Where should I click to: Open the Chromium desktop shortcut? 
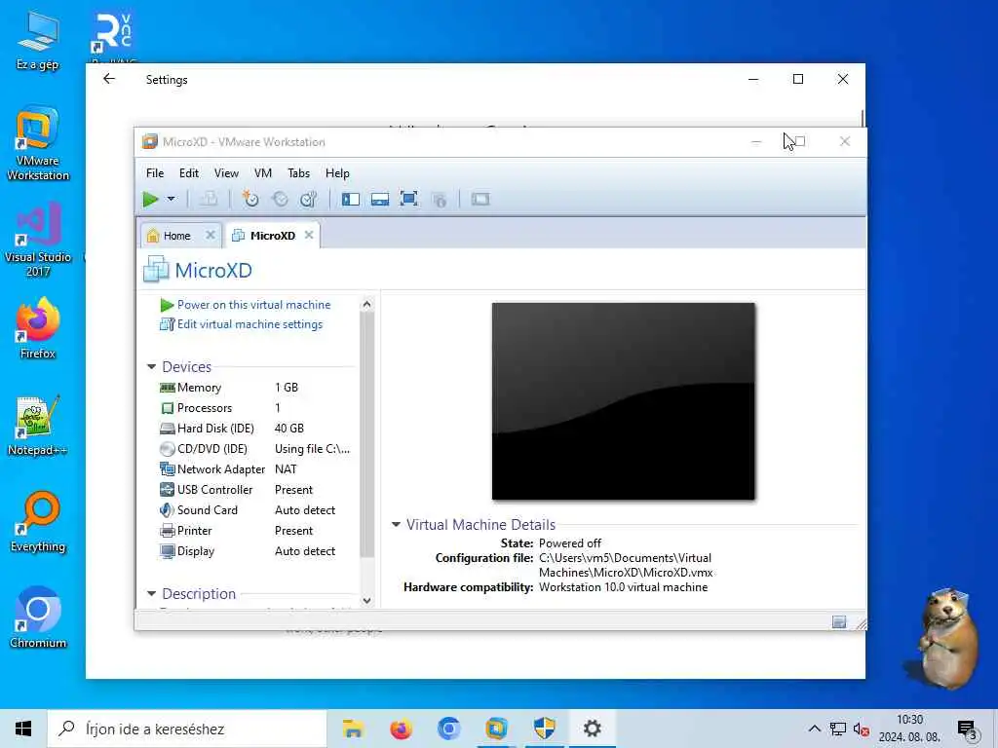coord(38,618)
